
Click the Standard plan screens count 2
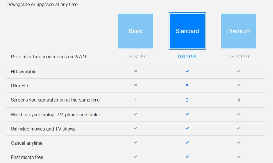coord(187,100)
